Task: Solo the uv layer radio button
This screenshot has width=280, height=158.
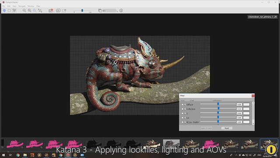Action: coord(182,118)
